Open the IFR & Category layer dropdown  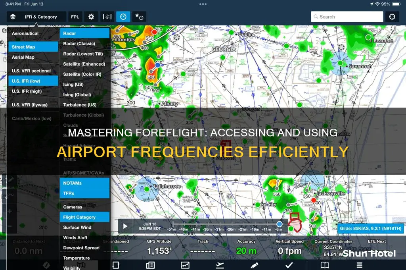tap(41, 17)
